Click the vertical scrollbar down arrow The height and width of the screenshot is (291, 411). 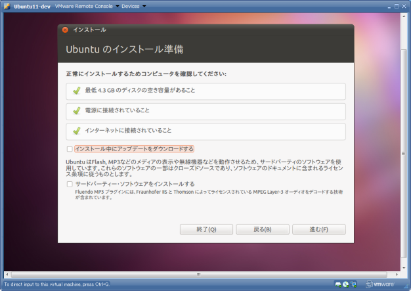(x=404, y=268)
